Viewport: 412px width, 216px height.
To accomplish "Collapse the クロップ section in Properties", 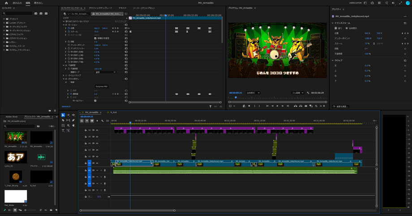I will click(333, 60).
